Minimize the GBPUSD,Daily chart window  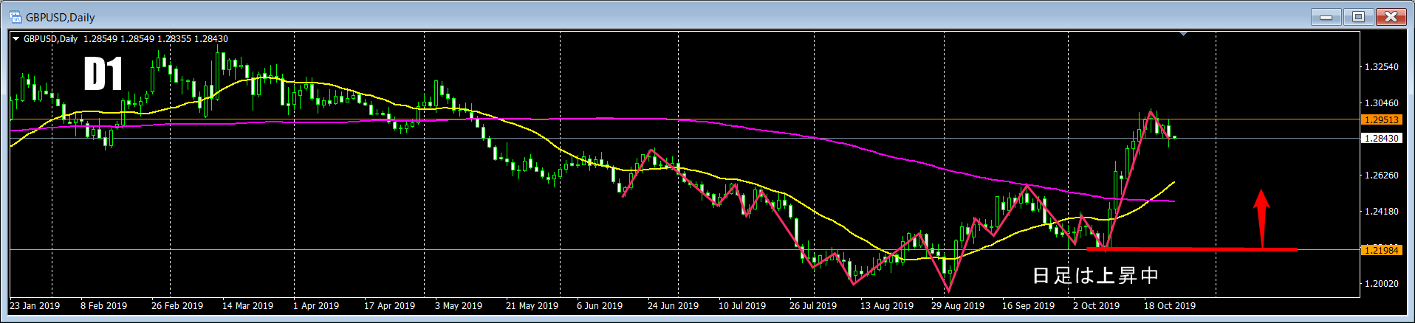[x=1326, y=16]
